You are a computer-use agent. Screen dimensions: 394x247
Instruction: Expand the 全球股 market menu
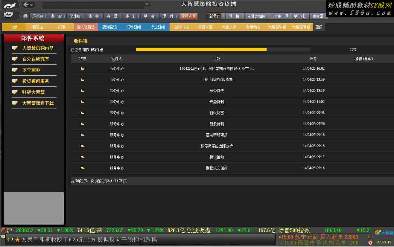point(75,16)
